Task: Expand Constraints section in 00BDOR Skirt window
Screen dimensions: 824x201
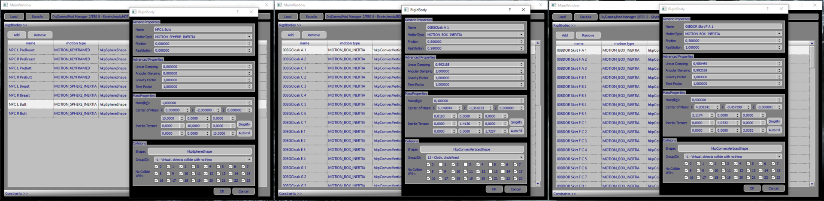Action: pos(564,194)
